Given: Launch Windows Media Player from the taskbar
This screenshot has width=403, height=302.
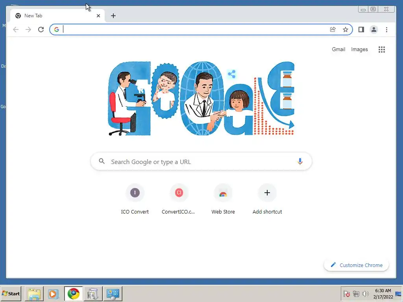Looking at the screenshot, I should click(x=53, y=293).
